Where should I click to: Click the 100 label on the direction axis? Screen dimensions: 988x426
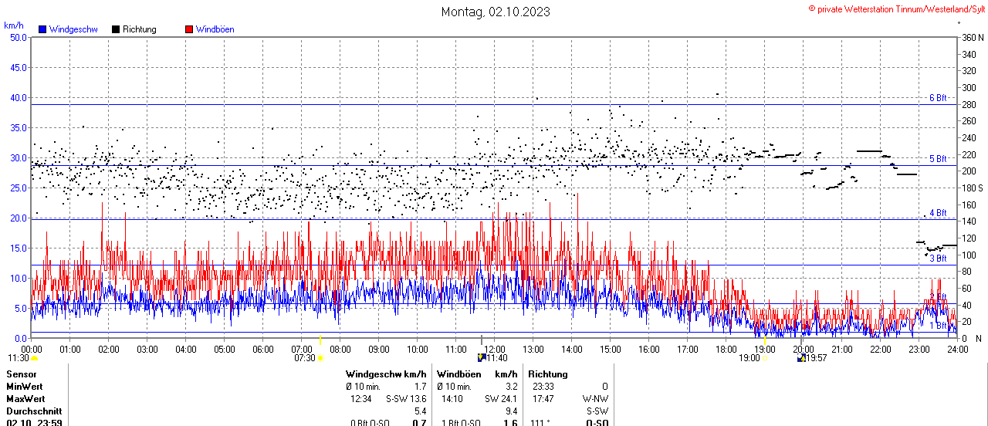pyautogui.click(x=969, y=255)
